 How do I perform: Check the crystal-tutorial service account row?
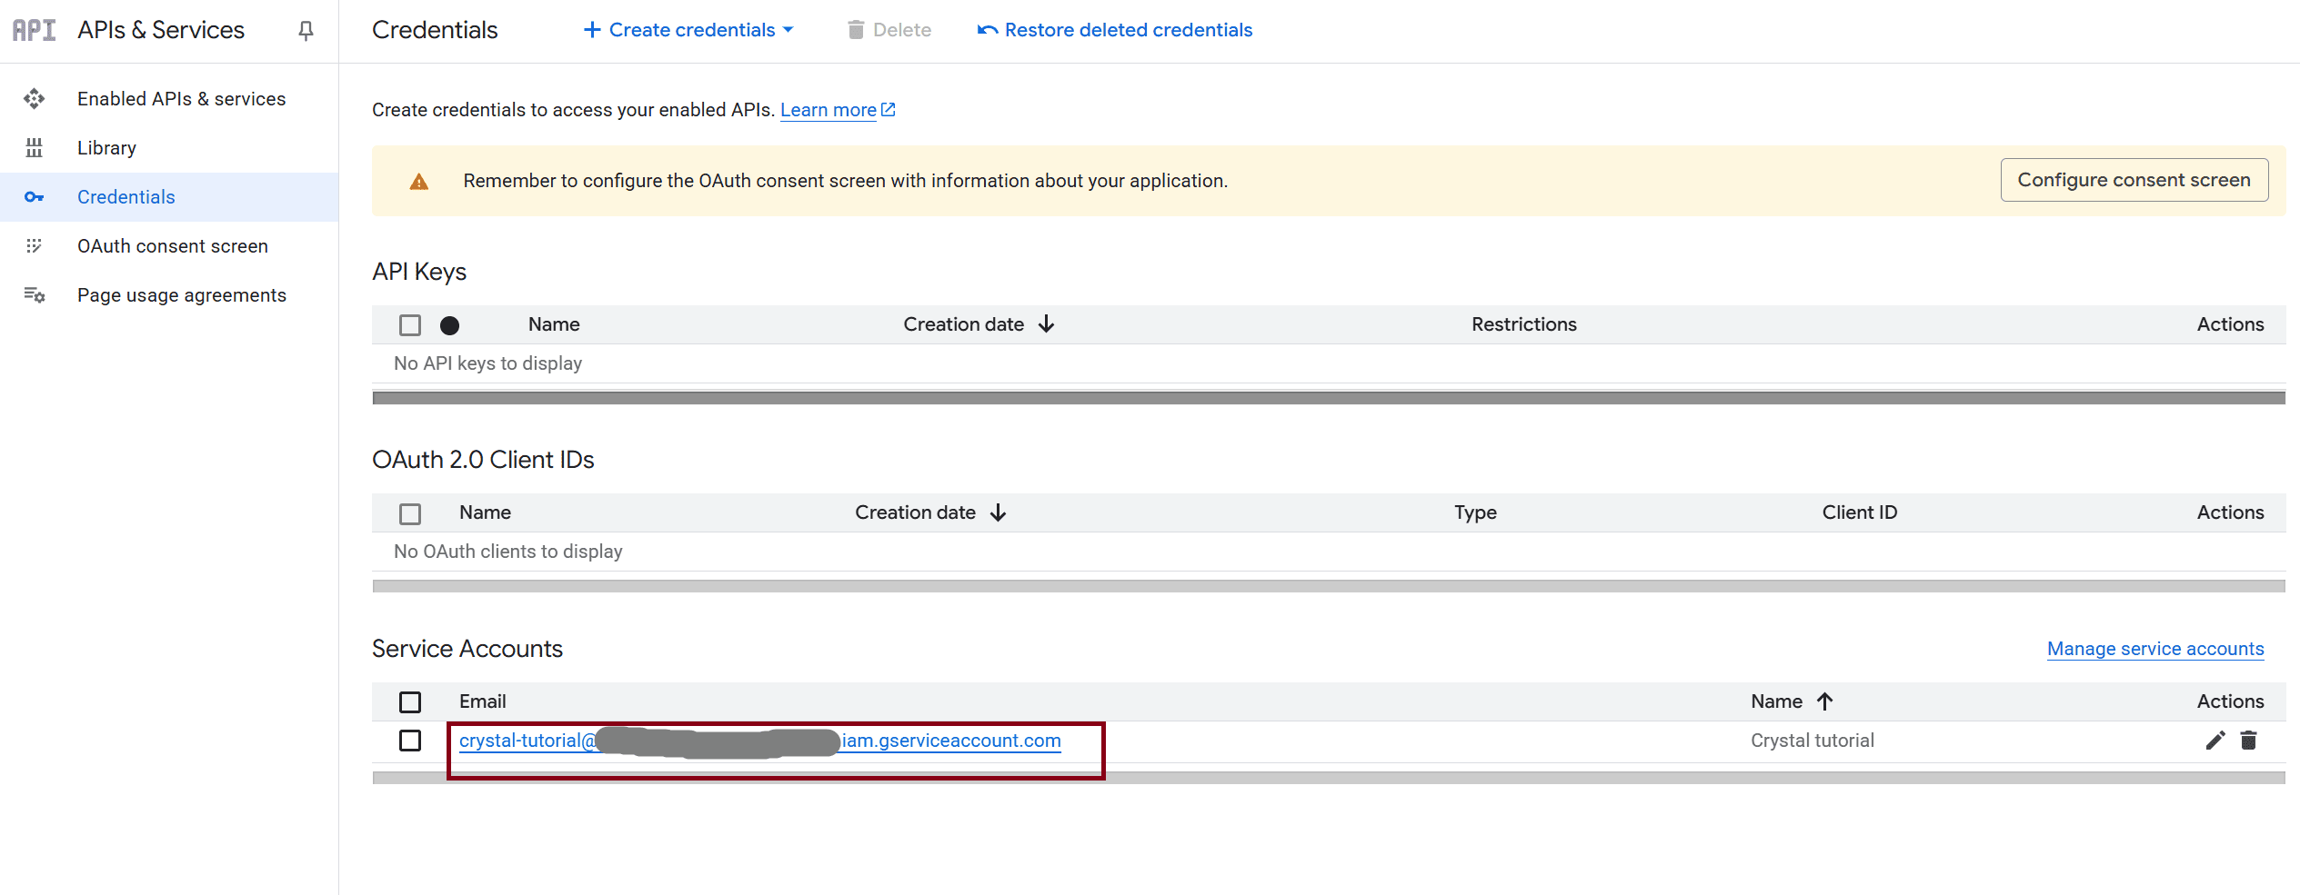(x=410, y=741)
